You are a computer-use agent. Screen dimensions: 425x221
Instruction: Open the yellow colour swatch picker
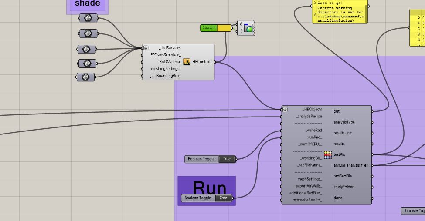(x=224, y=28)
